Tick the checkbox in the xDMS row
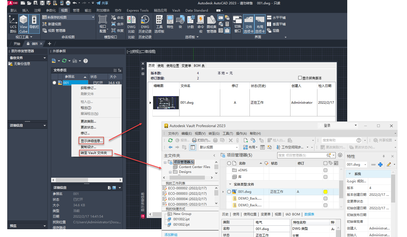Image resolution: width=407 pixels, height=237 pixels. click(x=325, y=170)
